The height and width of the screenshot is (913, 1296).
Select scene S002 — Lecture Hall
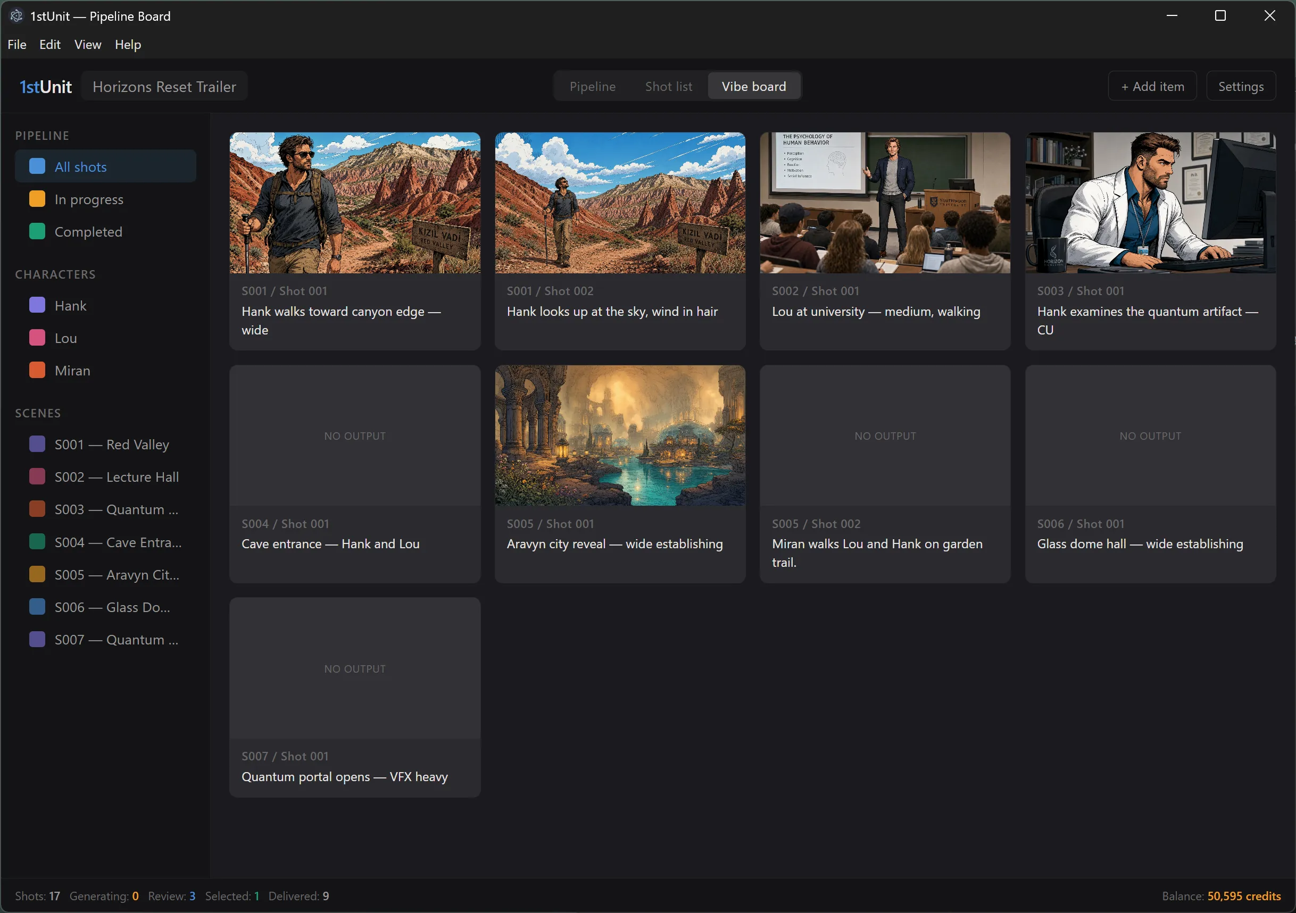click(105, 477)
